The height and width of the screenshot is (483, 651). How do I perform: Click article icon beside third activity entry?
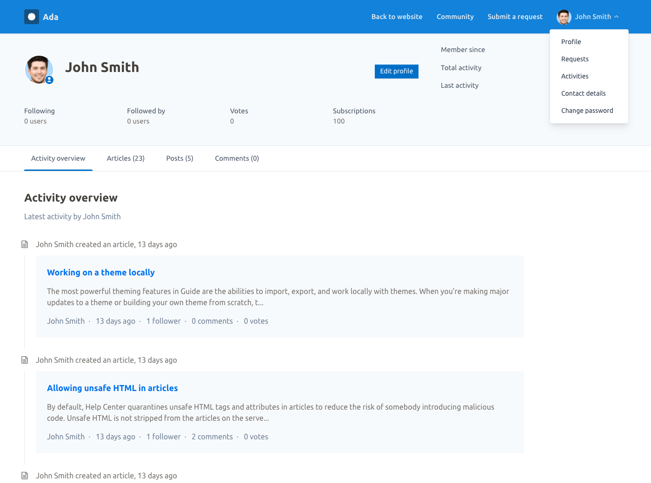tap(25, 476)
